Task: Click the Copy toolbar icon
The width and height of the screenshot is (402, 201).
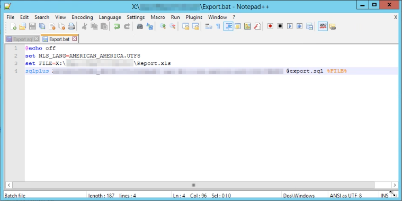Action: coord(94,26)
